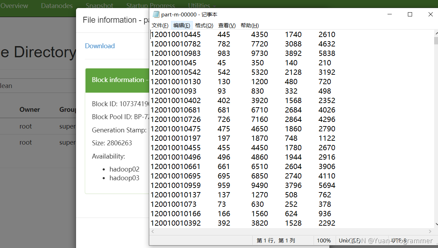
Task: Maximize the part-m-00000 Notepad window
Action: tap(410, 14)
